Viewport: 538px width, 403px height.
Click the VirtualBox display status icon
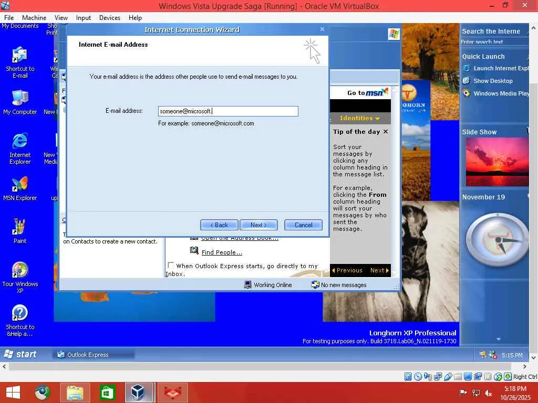point(468,377)
